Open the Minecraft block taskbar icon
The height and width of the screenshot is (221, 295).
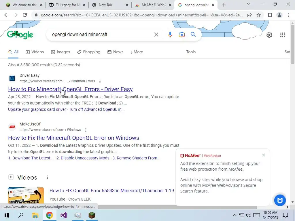(x=92, y=215)
